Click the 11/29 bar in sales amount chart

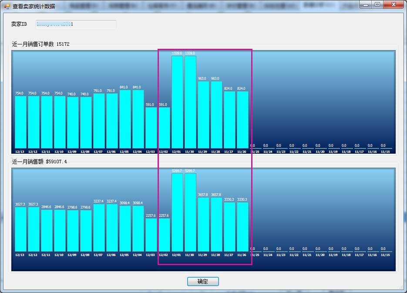[203, 224]
